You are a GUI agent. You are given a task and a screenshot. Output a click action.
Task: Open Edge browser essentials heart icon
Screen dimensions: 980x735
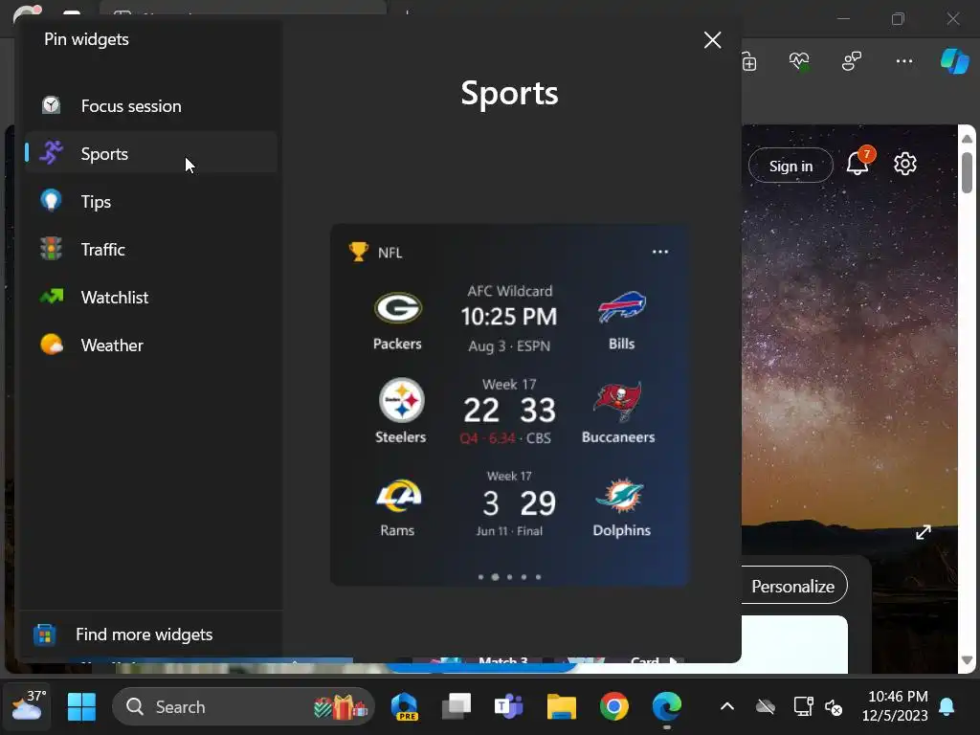tap(799, 61)
